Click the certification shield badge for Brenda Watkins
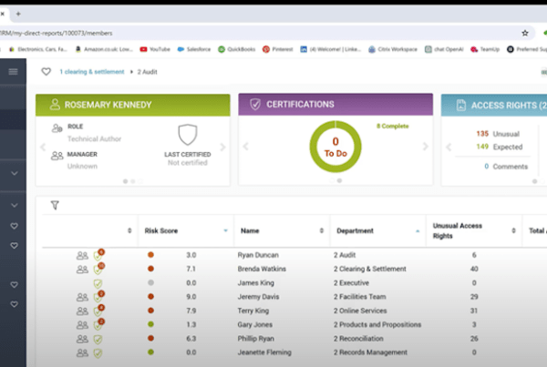Screen dimensions: 547x367 pyautogui.click(x=98, y=270)
